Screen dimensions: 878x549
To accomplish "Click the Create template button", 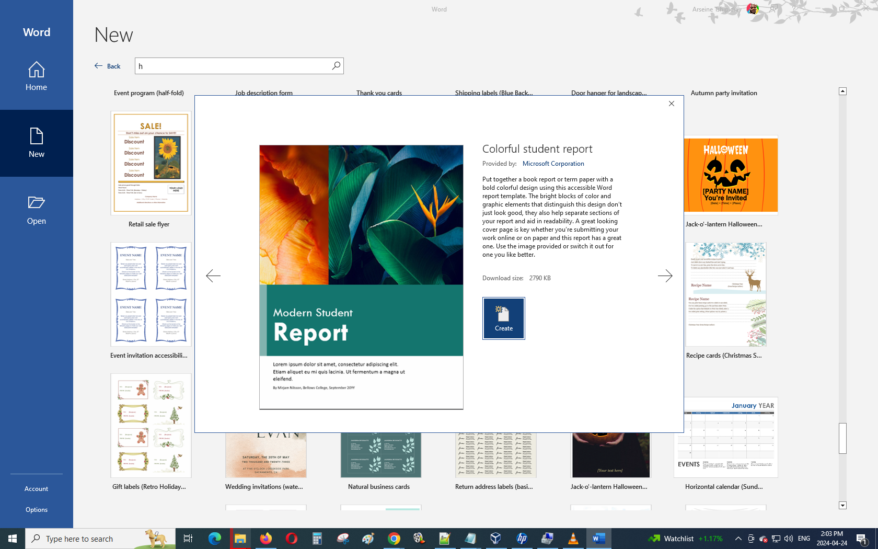I will (503, 318).
